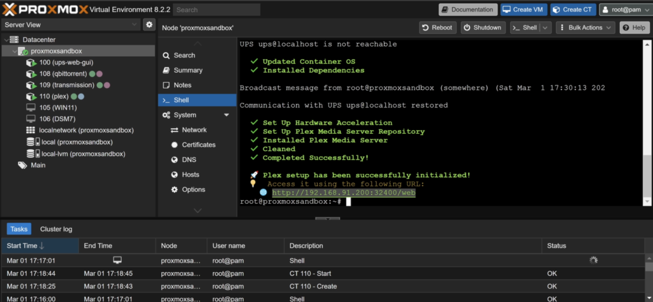Image resolution: width=653 pixels, height=302 pixels.
Task: Sort by User name column
Action: 246,246
